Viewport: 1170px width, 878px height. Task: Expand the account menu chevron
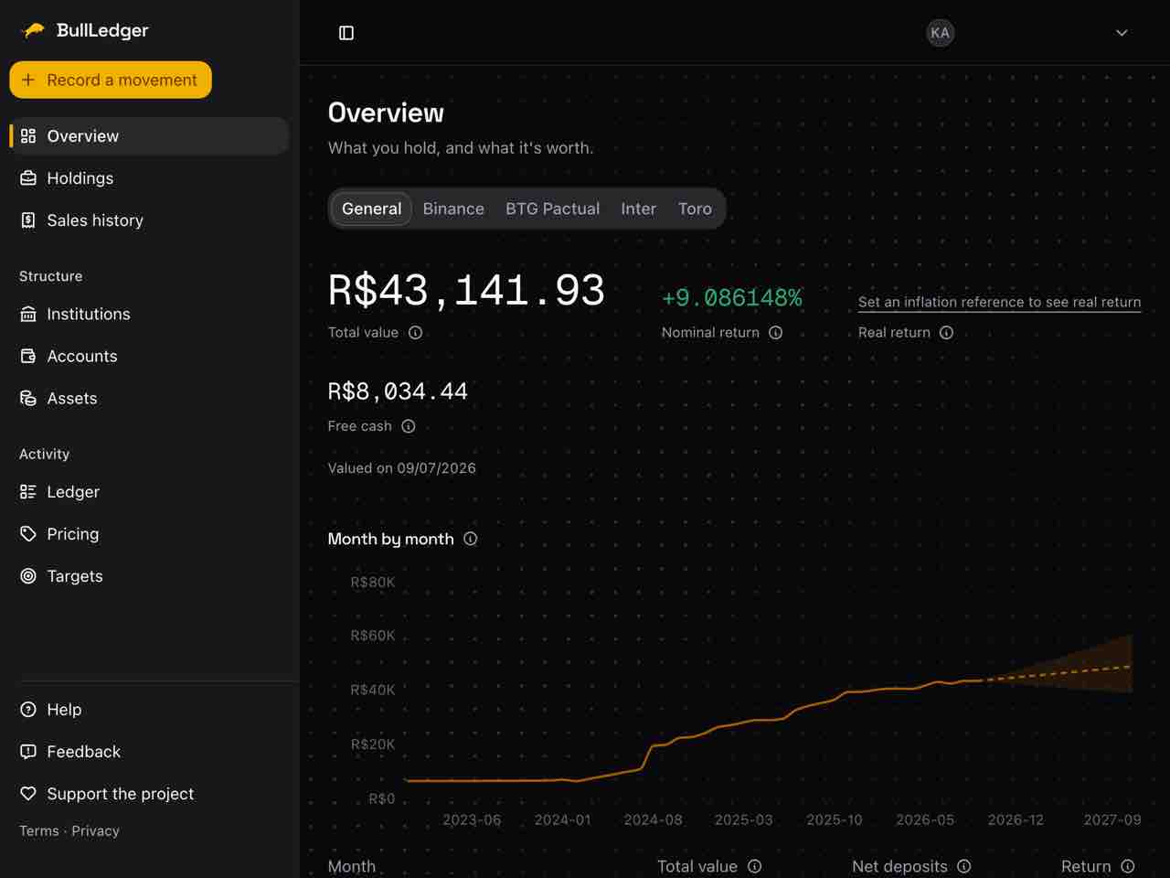coord(1122,33)
